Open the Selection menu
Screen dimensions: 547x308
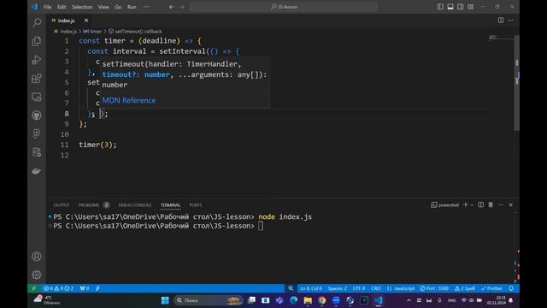82,7
